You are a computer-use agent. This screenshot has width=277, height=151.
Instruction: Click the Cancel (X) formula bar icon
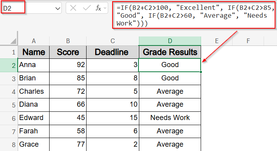[73, 8]
